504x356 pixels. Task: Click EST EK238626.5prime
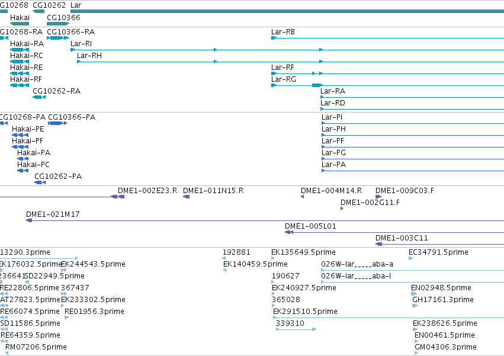(445, 323)
